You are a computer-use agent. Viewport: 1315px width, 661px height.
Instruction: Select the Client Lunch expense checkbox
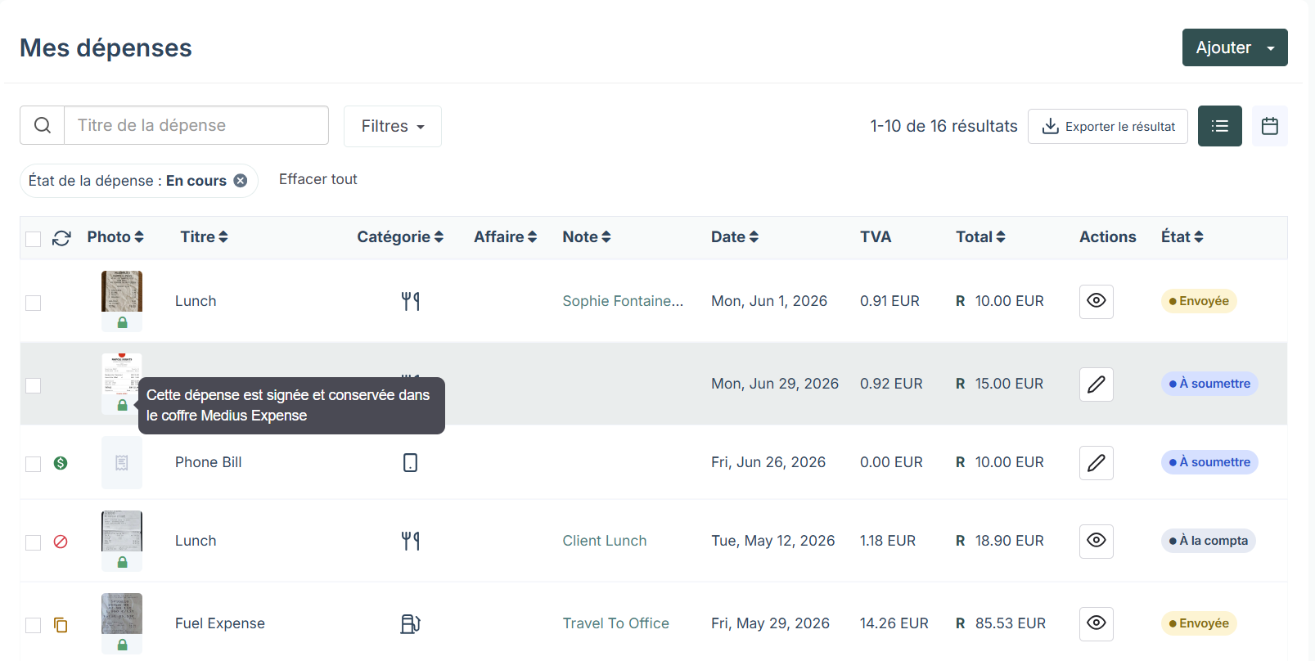click(33, 542)
